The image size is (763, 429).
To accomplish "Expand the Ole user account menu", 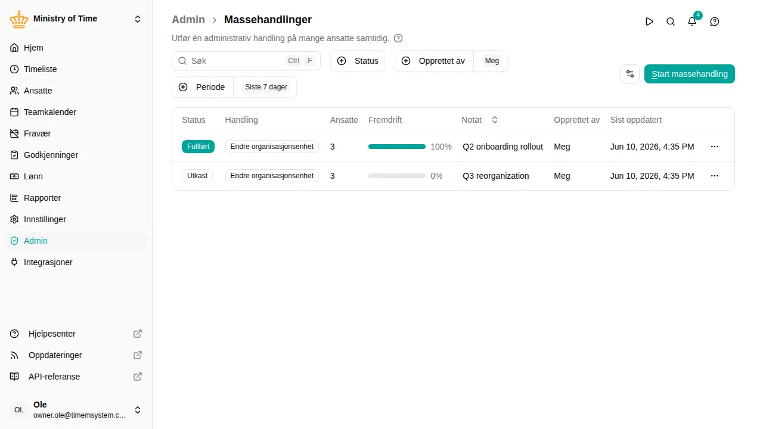I will click(138, 410).
